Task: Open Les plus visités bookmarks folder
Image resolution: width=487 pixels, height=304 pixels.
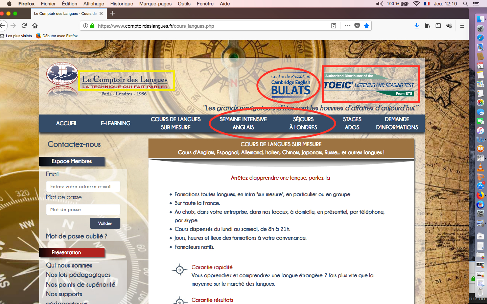Action: pos(16,36)
